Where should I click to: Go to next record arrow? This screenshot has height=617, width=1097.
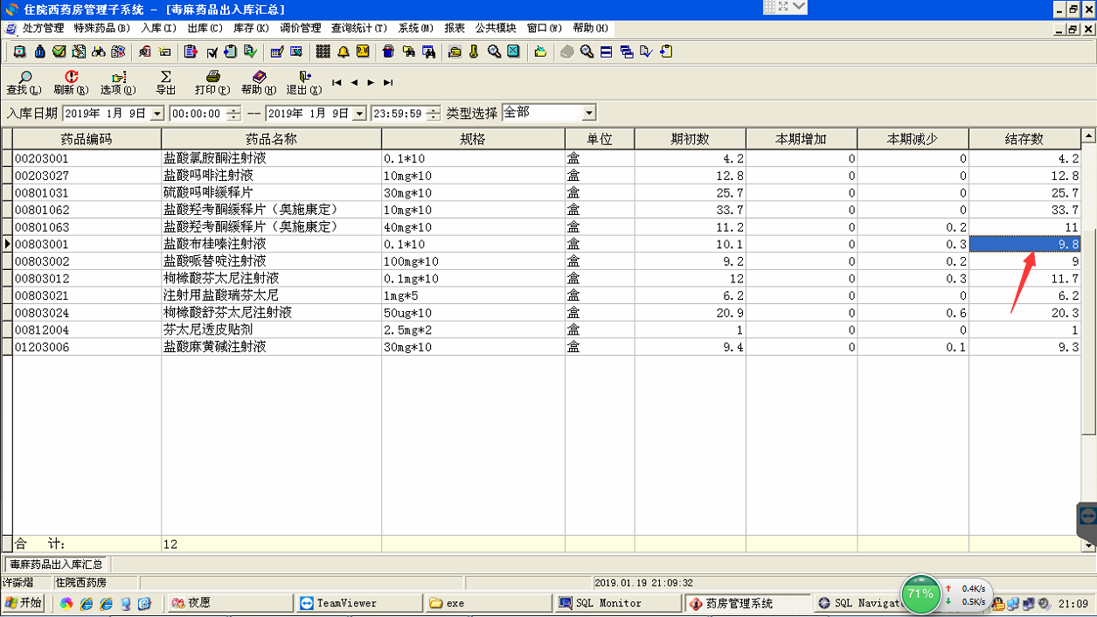371,82
